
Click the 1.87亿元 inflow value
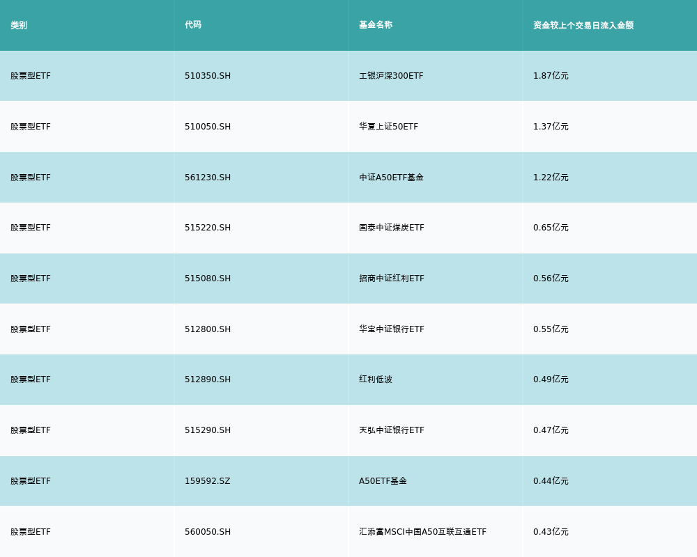tap(551, 76)
